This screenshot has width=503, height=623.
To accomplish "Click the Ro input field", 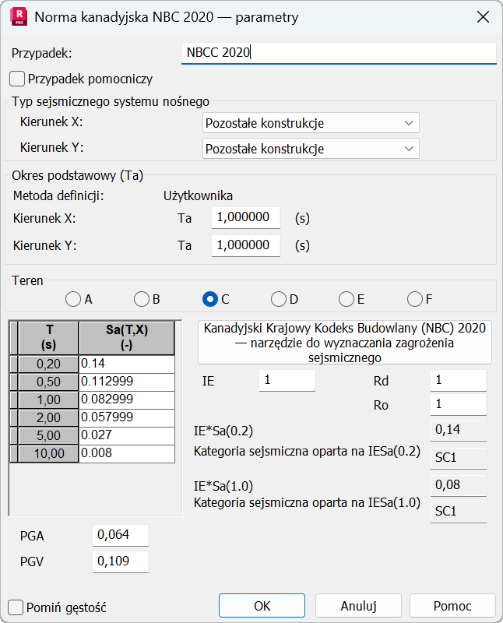I will 459,404.
